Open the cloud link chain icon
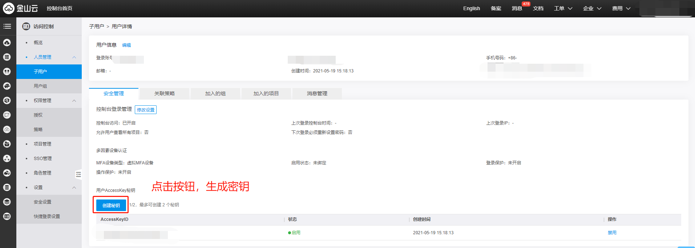Viewport: 695px width, 248px height. (7, 130)
